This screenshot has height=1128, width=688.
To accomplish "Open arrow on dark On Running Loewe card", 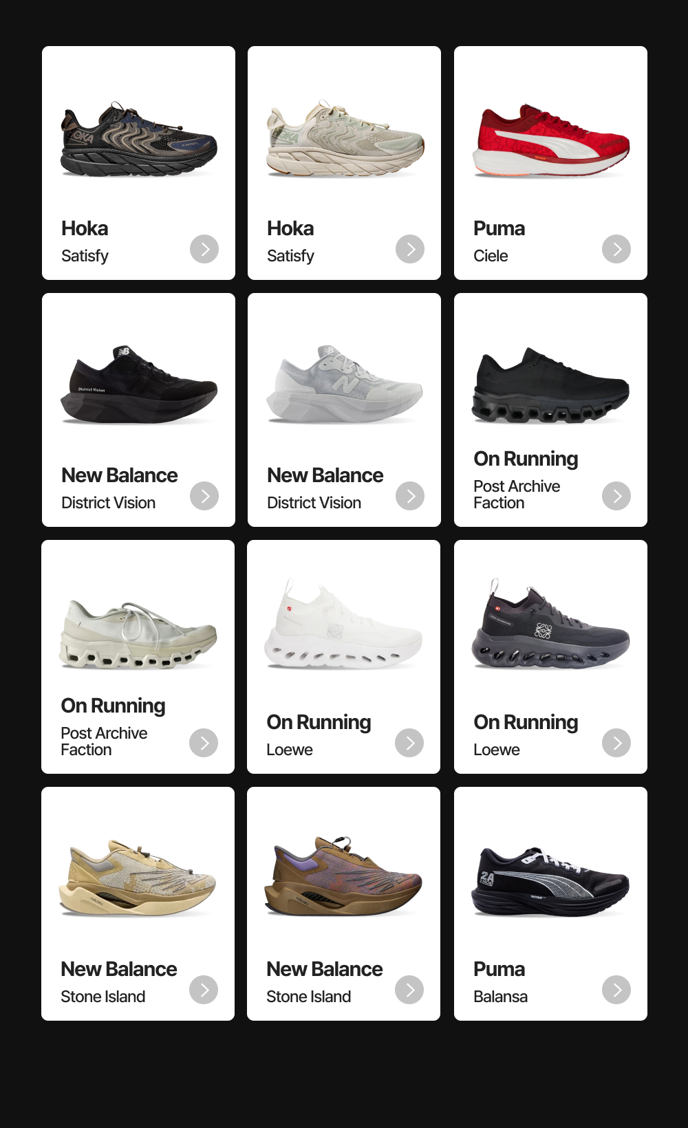I will point(616,743).
